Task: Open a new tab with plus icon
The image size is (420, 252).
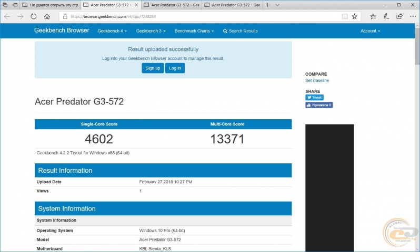Action: 267,5
